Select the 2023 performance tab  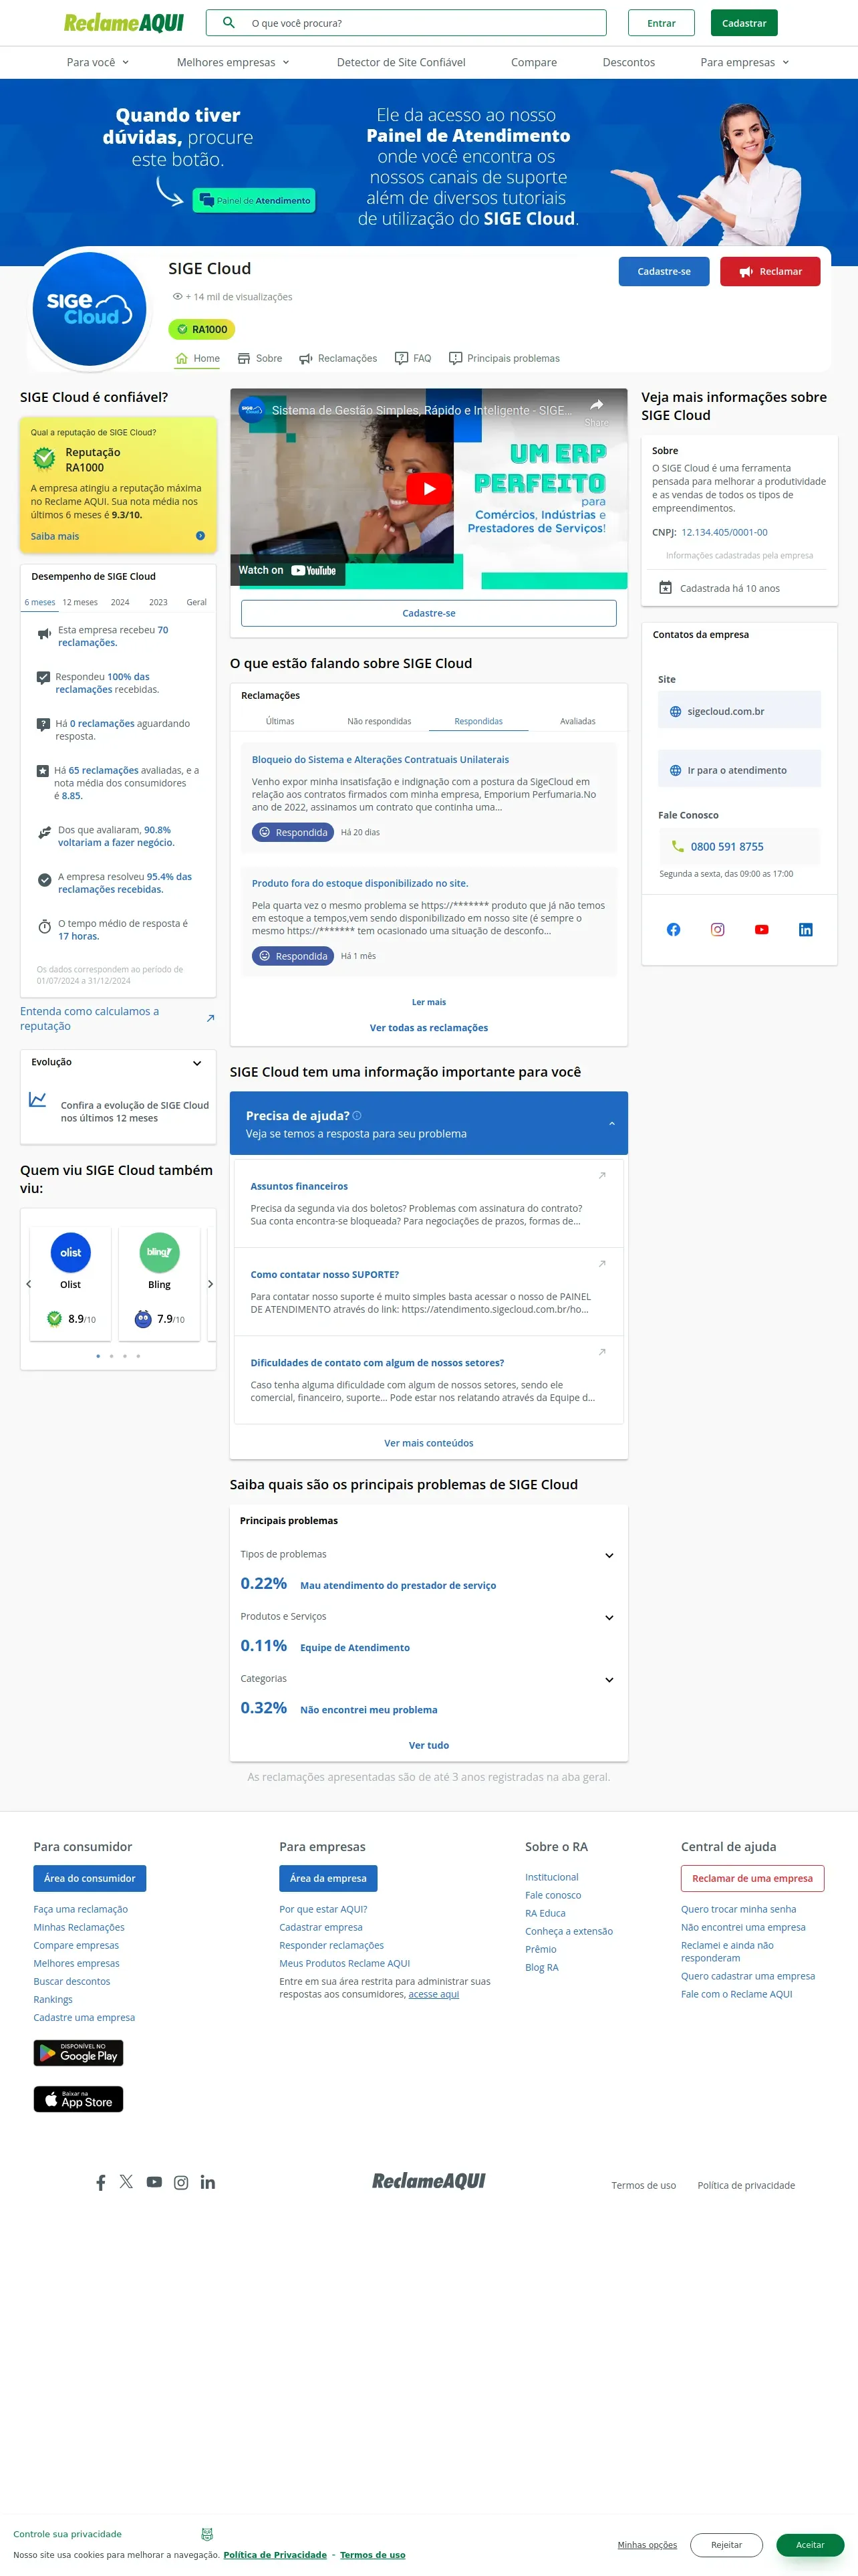coord(158,602)
